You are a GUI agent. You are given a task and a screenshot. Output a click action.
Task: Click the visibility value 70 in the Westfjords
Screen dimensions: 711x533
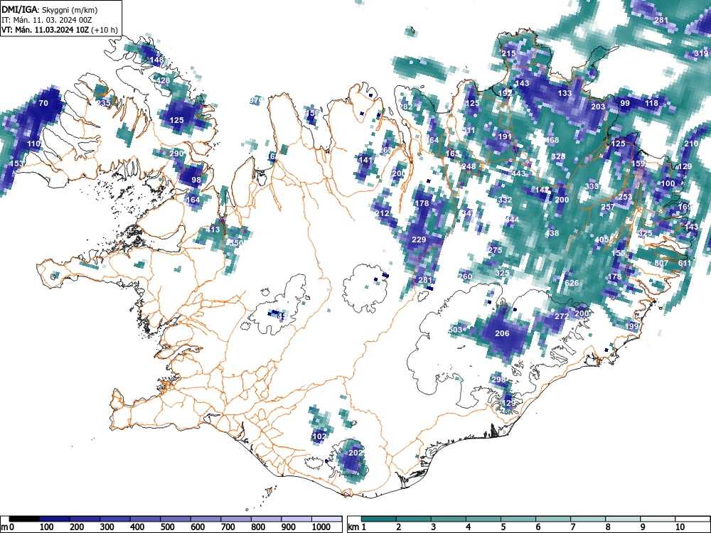[43, 103]
